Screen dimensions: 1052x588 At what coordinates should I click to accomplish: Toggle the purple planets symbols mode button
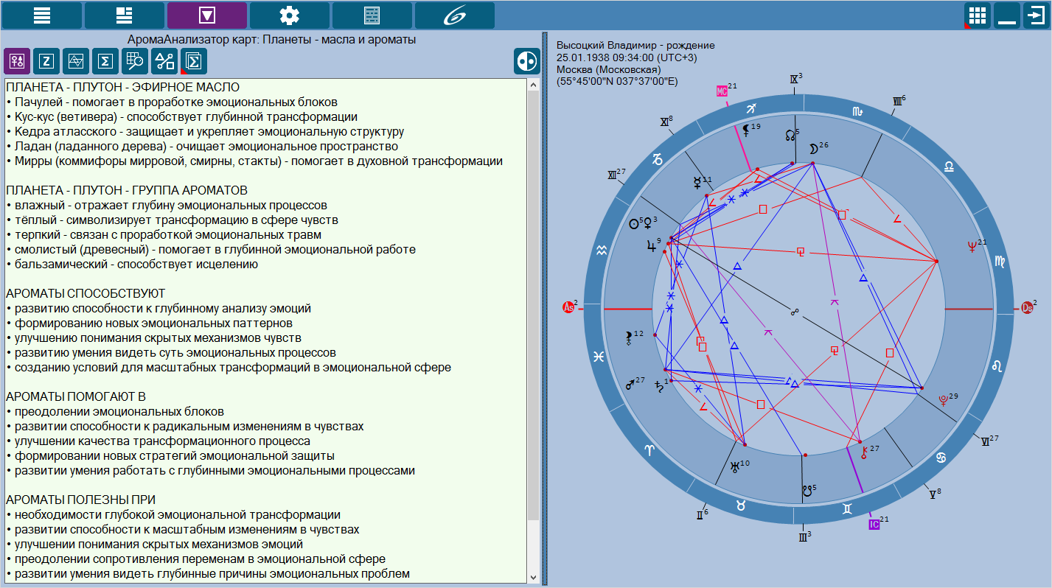[17, 62]
